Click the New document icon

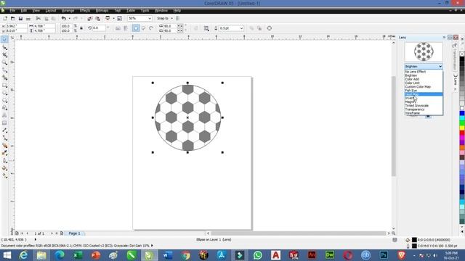tap(5, 18)
